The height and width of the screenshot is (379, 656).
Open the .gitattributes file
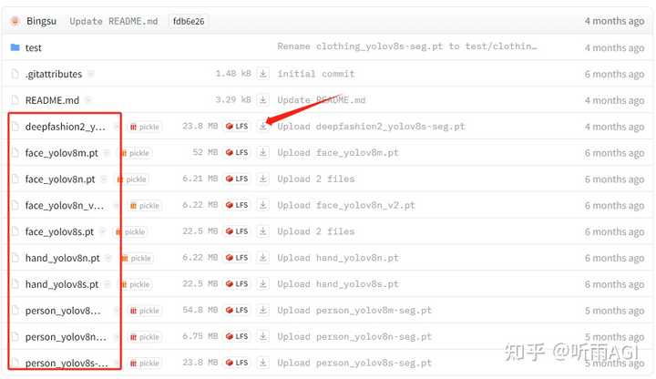54,74
